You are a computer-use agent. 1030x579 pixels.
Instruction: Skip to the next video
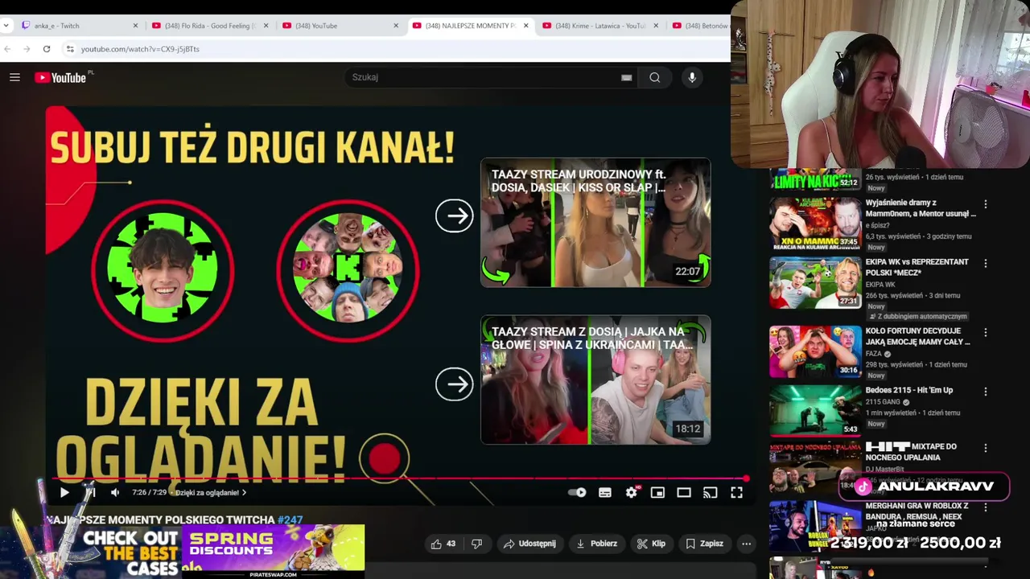[x=91, y=492]
